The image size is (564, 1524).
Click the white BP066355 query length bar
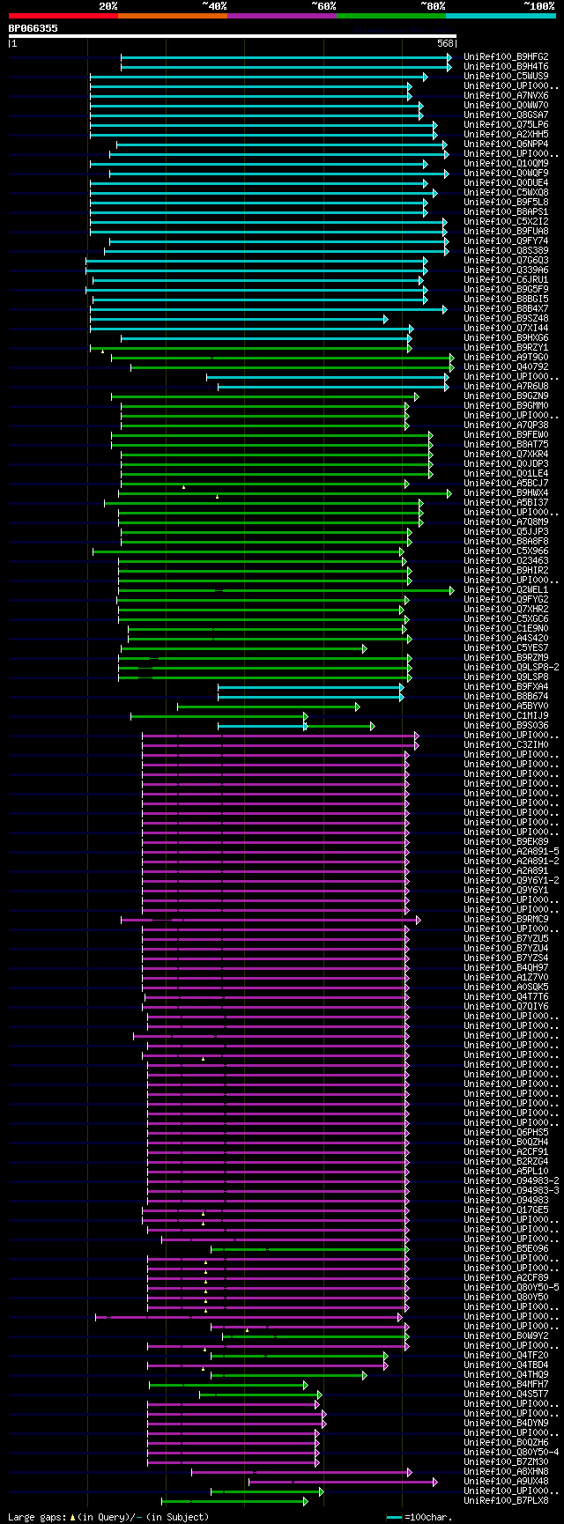click(233, 36)
